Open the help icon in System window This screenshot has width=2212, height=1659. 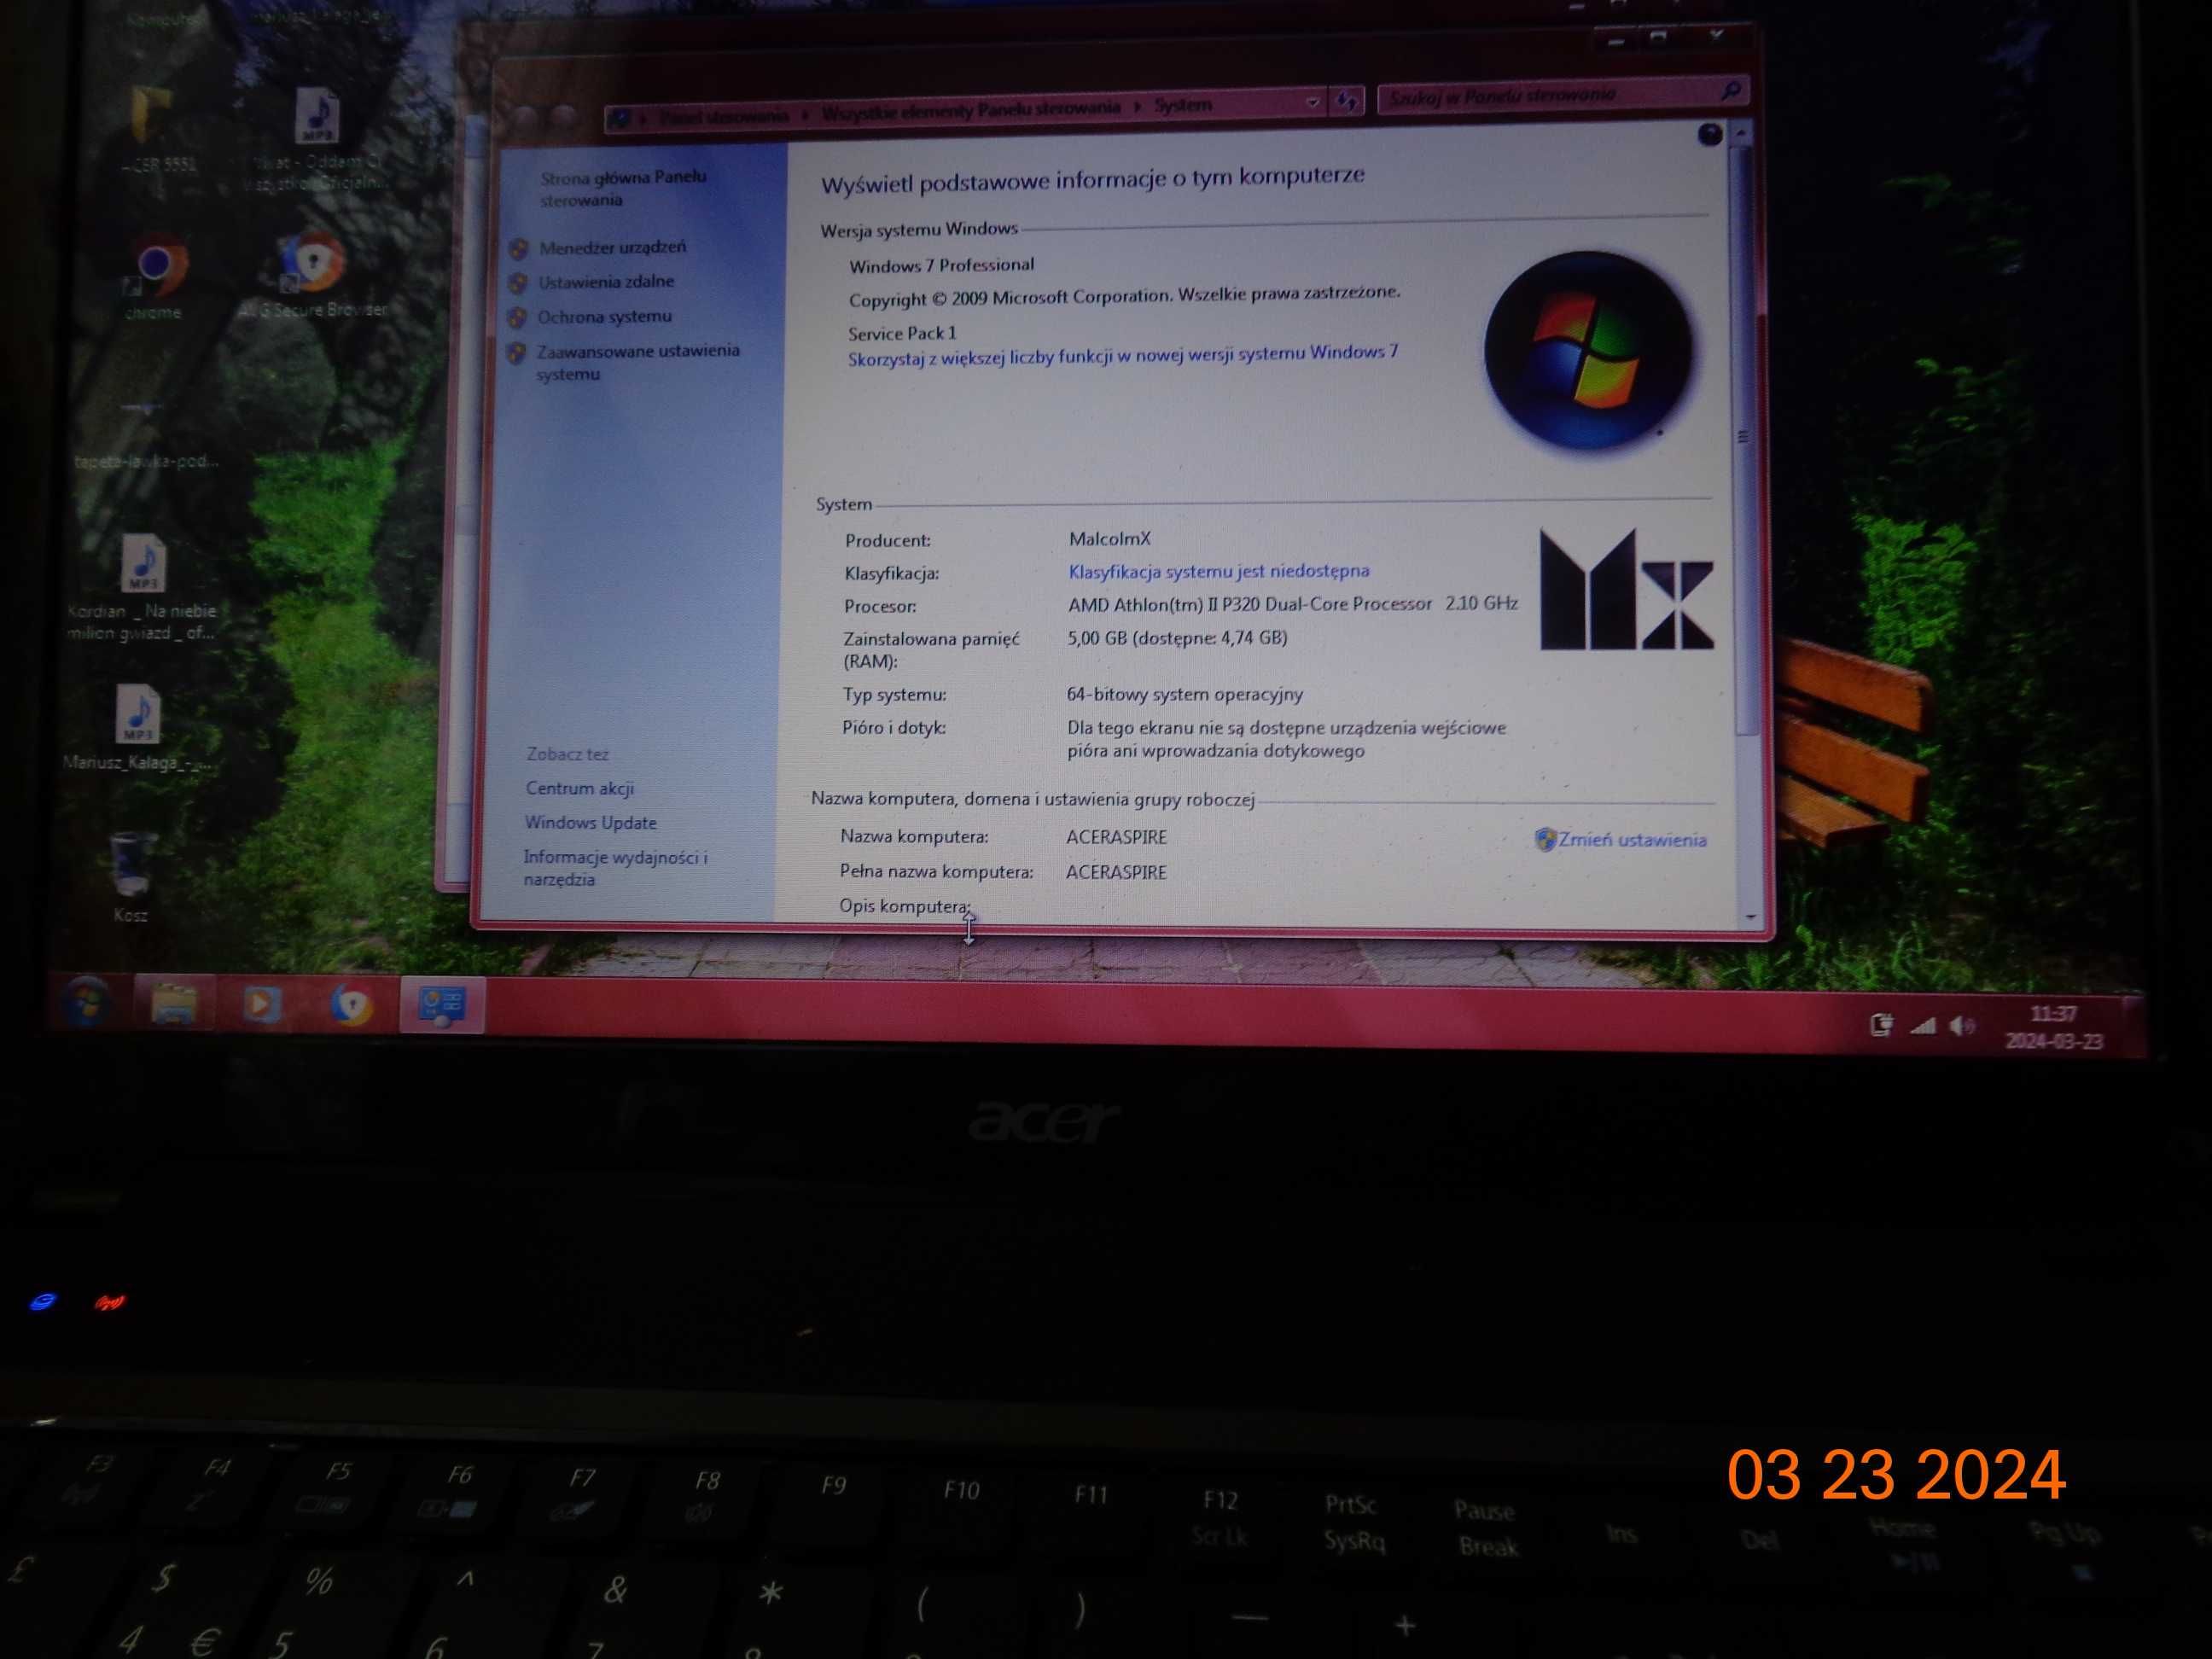click(x=1709, y=134)
